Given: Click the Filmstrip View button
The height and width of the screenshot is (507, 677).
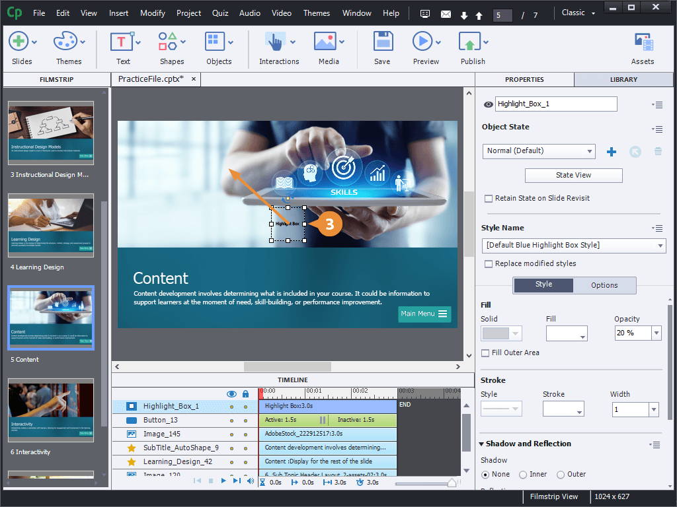Looking at the screenshot, I should [x=555, y=496].
